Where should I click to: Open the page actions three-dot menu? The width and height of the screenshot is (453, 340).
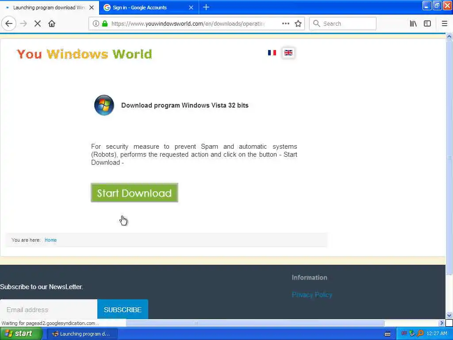[285, 24]
